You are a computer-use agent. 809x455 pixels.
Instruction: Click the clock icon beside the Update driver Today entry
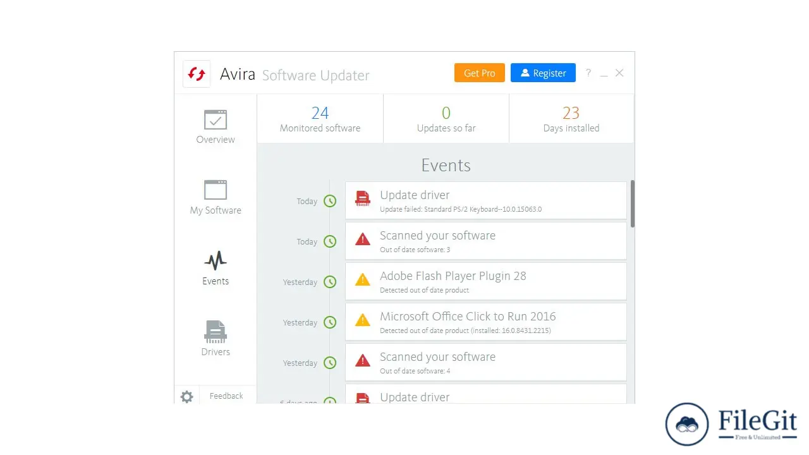(x=330, y=201)
